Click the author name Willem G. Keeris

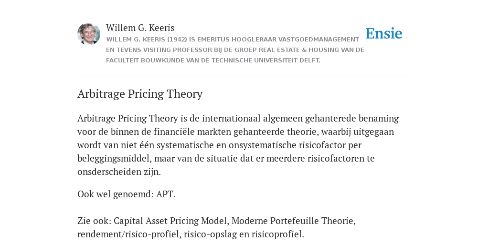(x=140, y=28)
